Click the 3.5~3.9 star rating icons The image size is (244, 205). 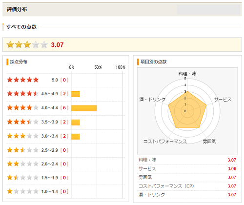click(23, 122)
